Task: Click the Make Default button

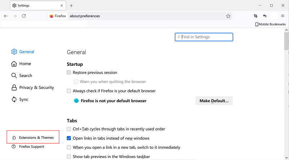Action: (x=214, y=101)
